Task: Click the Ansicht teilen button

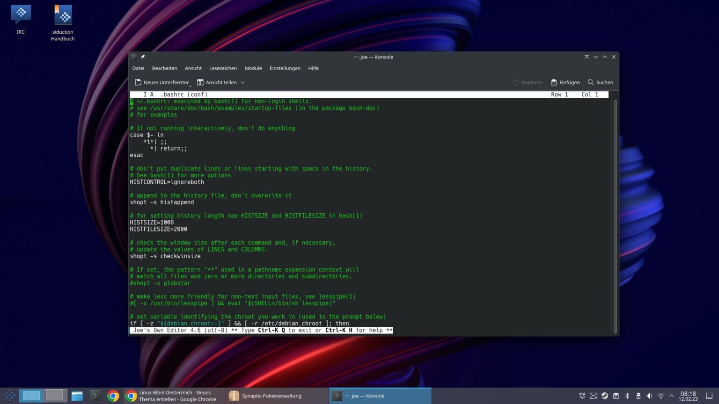Action: 217,82
